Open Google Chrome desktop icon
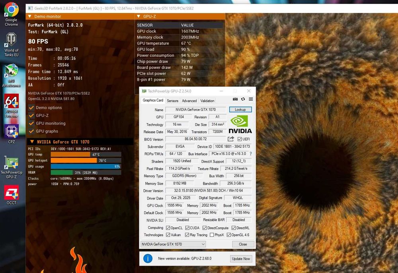Image resolution: width=398 pixels, height=273 pixels. [x=12, y=14]
